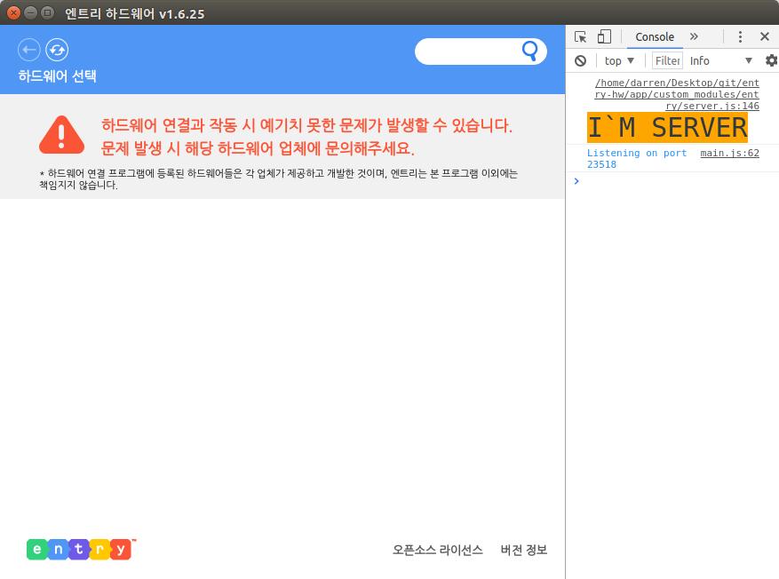This screenshot has width=779, height=579.
Task: Open the 오픈소스 라이선스 link
Action: click(437, 551)
